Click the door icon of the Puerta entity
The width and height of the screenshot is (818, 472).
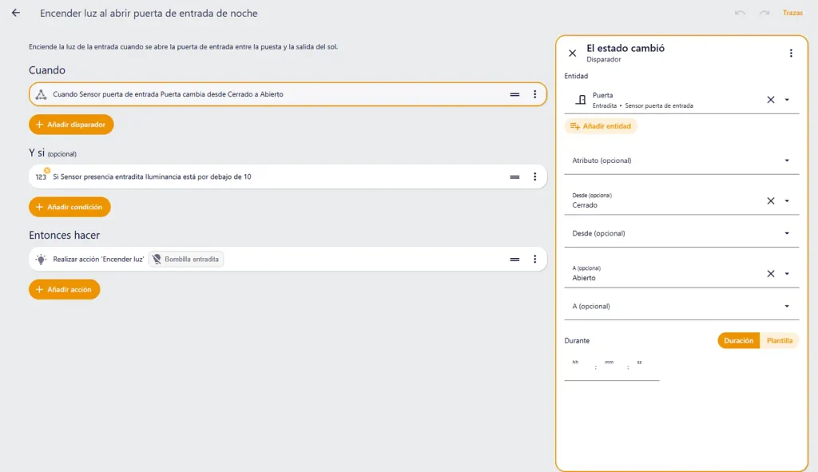(x=581, y=100)
